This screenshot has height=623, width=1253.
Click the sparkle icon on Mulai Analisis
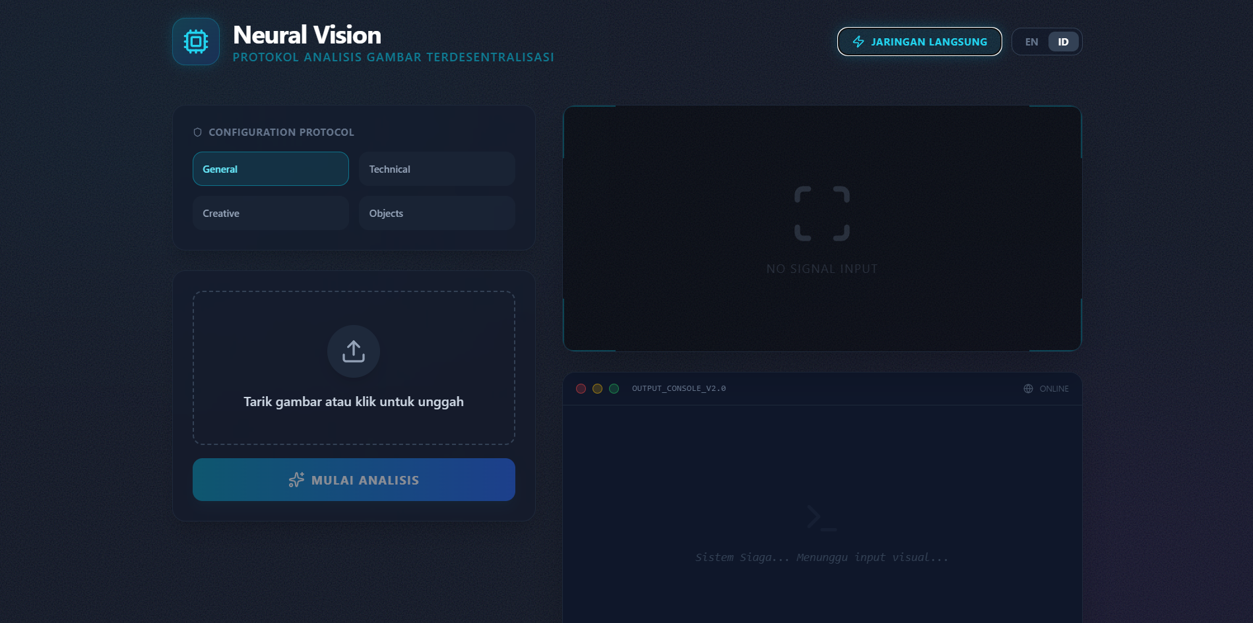pos(297,480)
